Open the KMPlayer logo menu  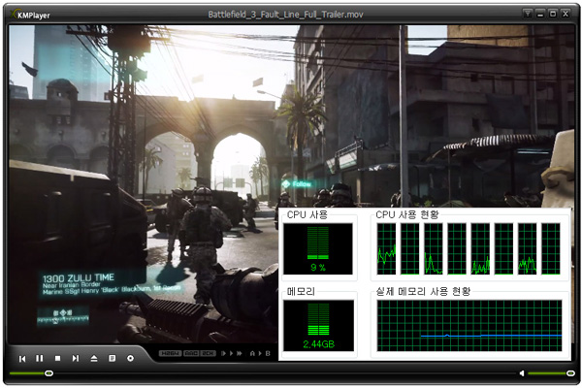(x=30, y=15)
